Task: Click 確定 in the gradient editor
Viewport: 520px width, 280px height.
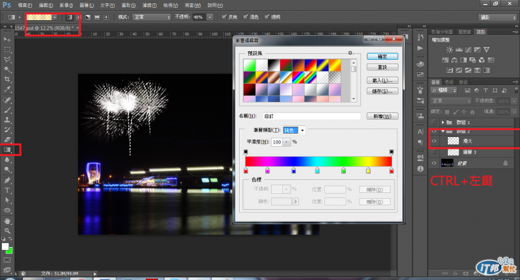Action: point(382,57)
